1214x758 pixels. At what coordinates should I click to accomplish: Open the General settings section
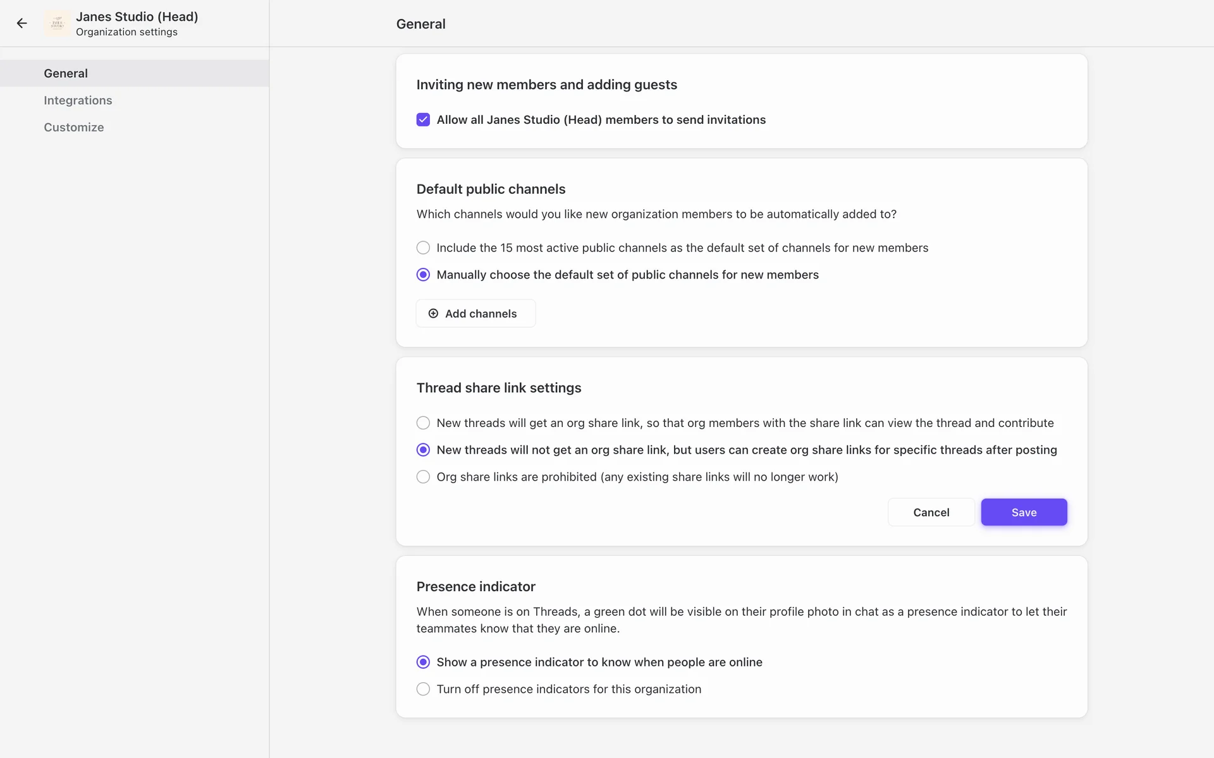click(66, 73)
